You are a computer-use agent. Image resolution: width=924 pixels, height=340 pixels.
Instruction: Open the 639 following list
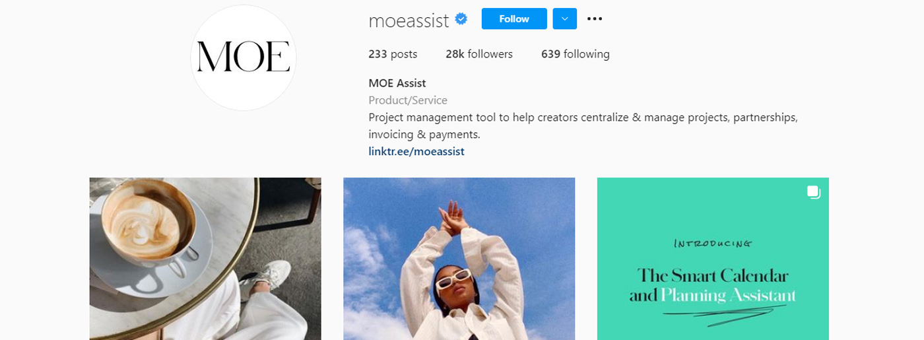click(x=575, y=54)
